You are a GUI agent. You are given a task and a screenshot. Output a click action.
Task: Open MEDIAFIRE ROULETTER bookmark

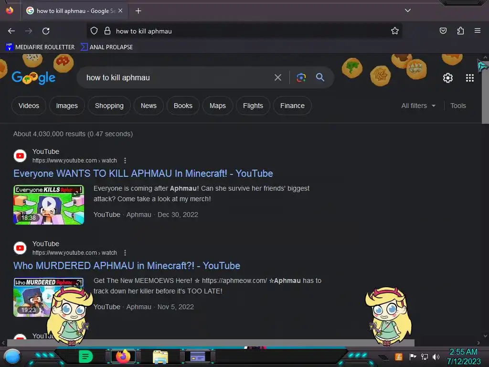pos(40,47)
